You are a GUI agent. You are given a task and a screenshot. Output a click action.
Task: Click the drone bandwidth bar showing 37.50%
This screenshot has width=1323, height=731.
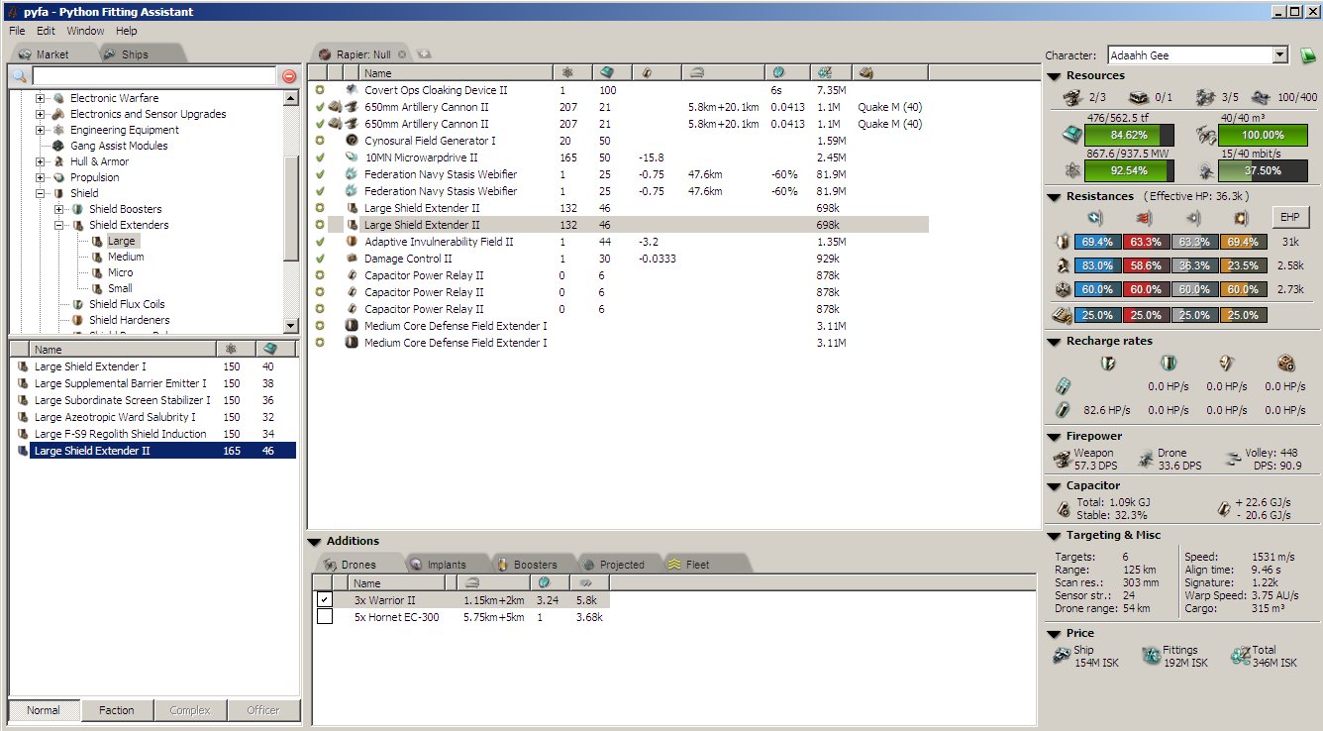tap(1262, 170)
